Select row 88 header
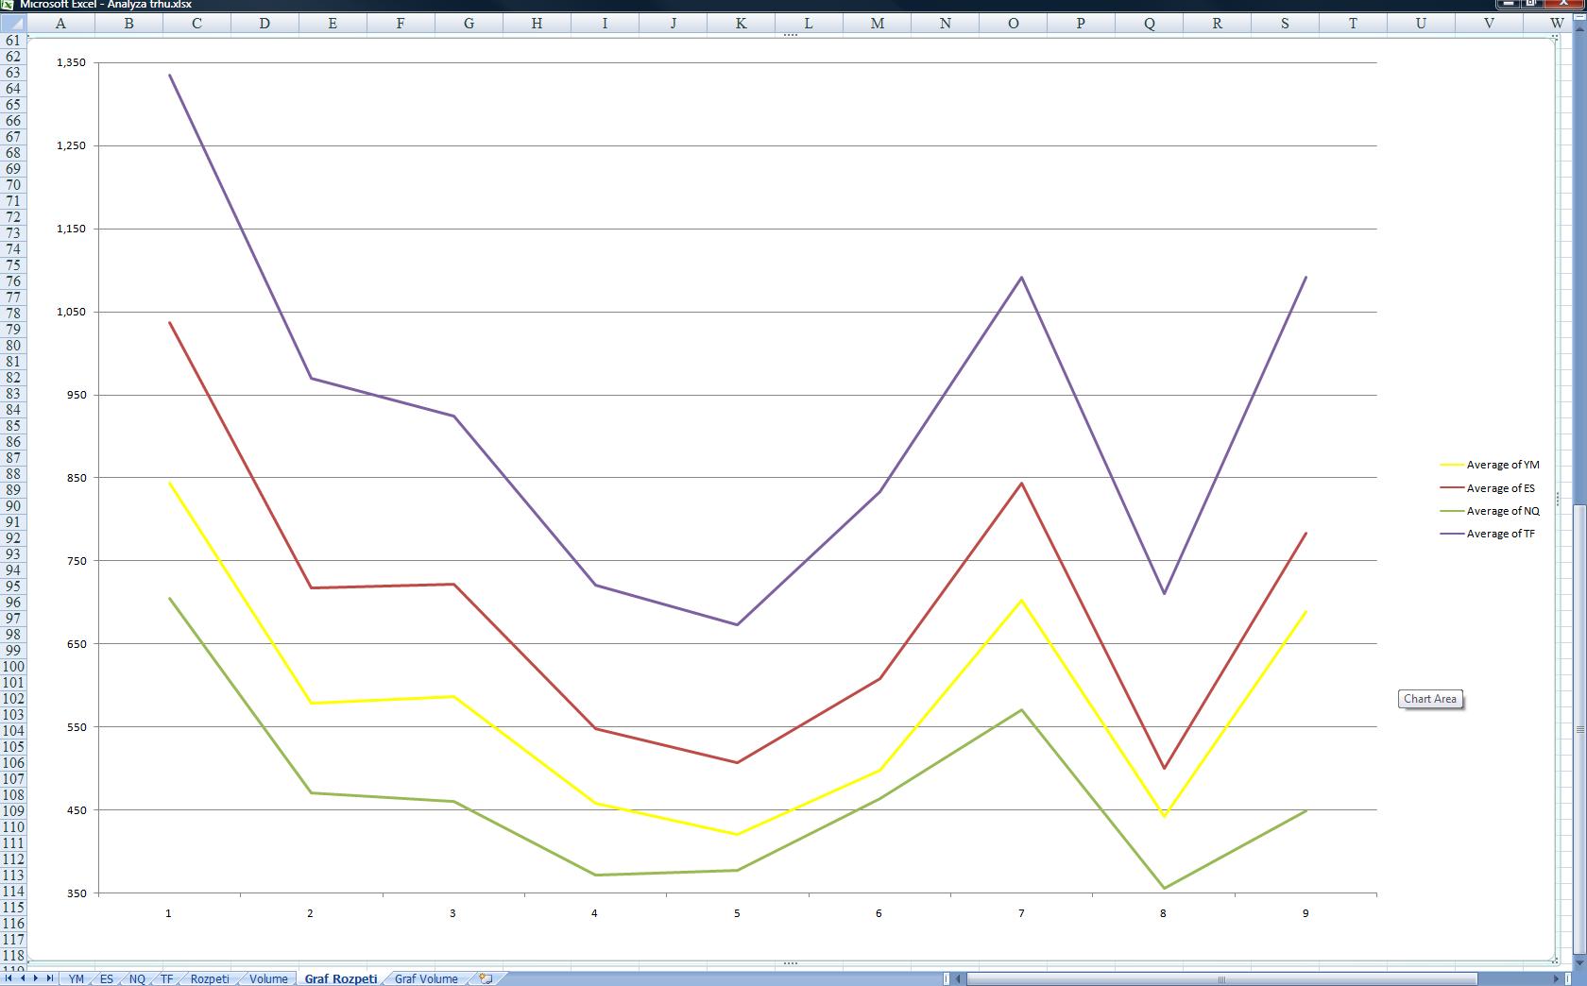The image size is (1587, 986). (13, 474)
